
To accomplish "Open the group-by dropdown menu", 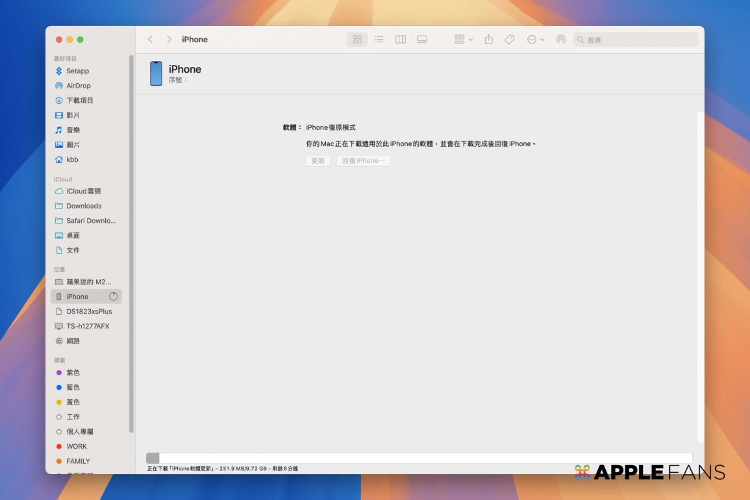I will pos(464,40).
